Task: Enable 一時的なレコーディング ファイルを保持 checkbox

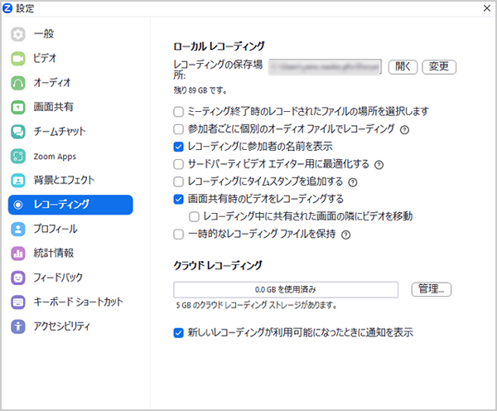Action: pos(178,235)
